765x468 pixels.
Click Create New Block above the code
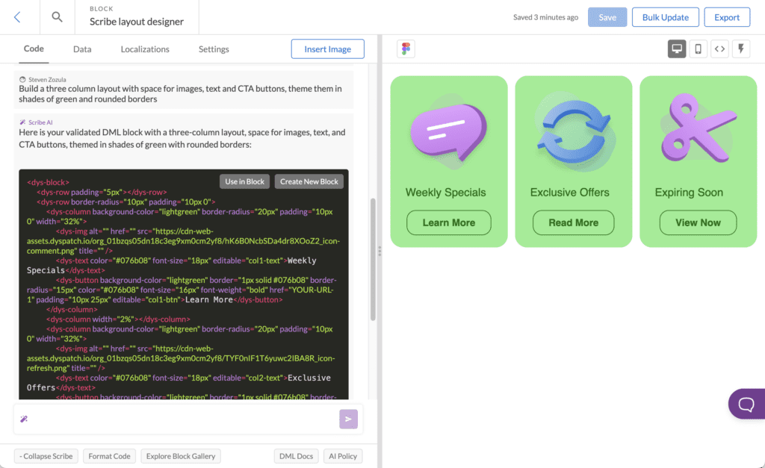tap(309, 181)
